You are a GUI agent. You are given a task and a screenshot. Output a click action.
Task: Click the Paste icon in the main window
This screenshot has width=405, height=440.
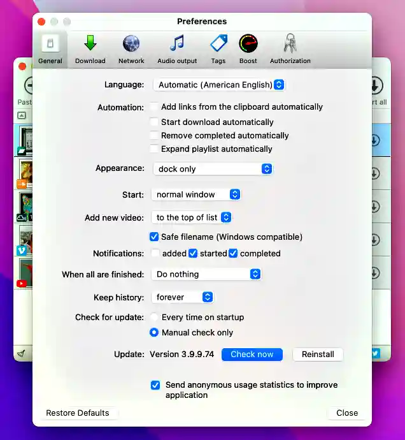[x=28, y=85]
